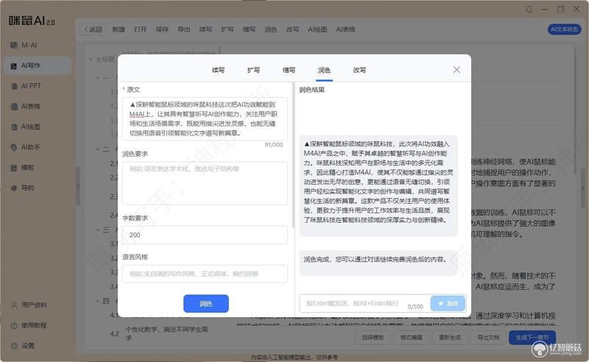Collapse the 主标题 outline node
This screenshot has height=362, width=589.
(x=91, y=60)
